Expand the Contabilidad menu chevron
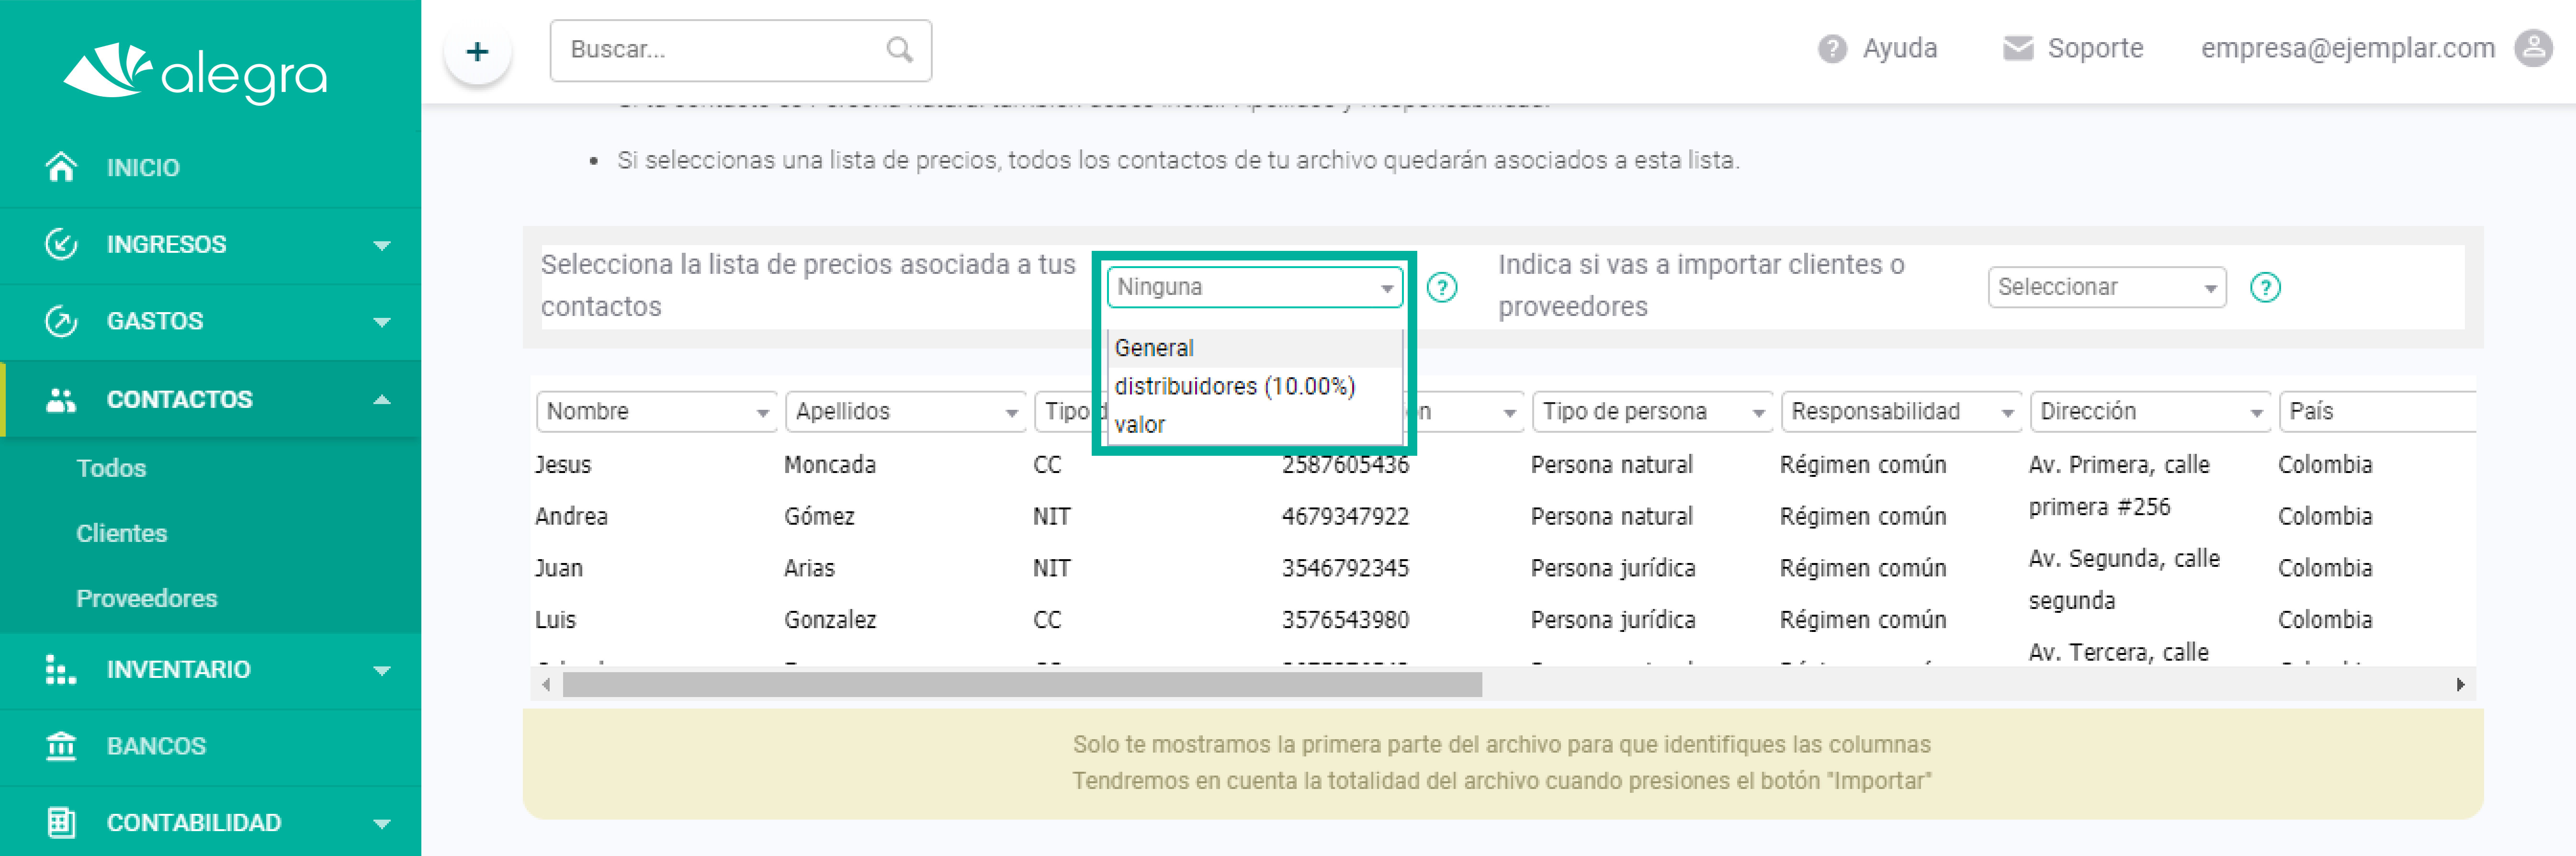 [382, 824]
